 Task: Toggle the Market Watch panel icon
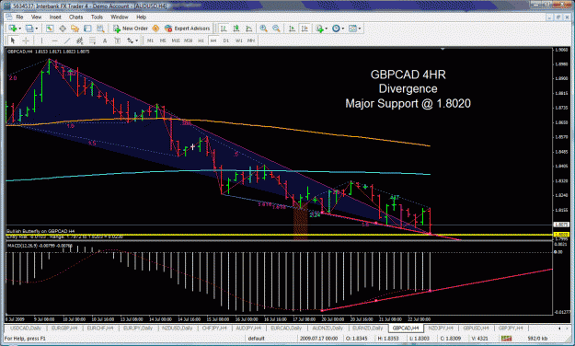50,29
